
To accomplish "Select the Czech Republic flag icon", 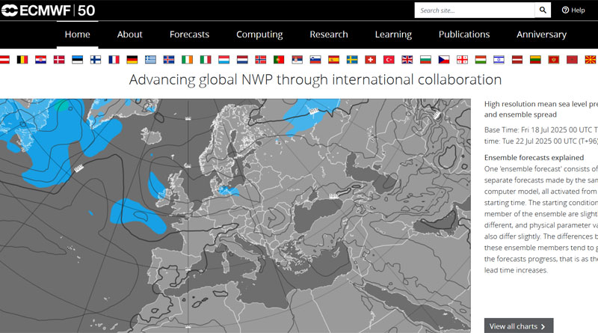I will [x=443, y=60].
